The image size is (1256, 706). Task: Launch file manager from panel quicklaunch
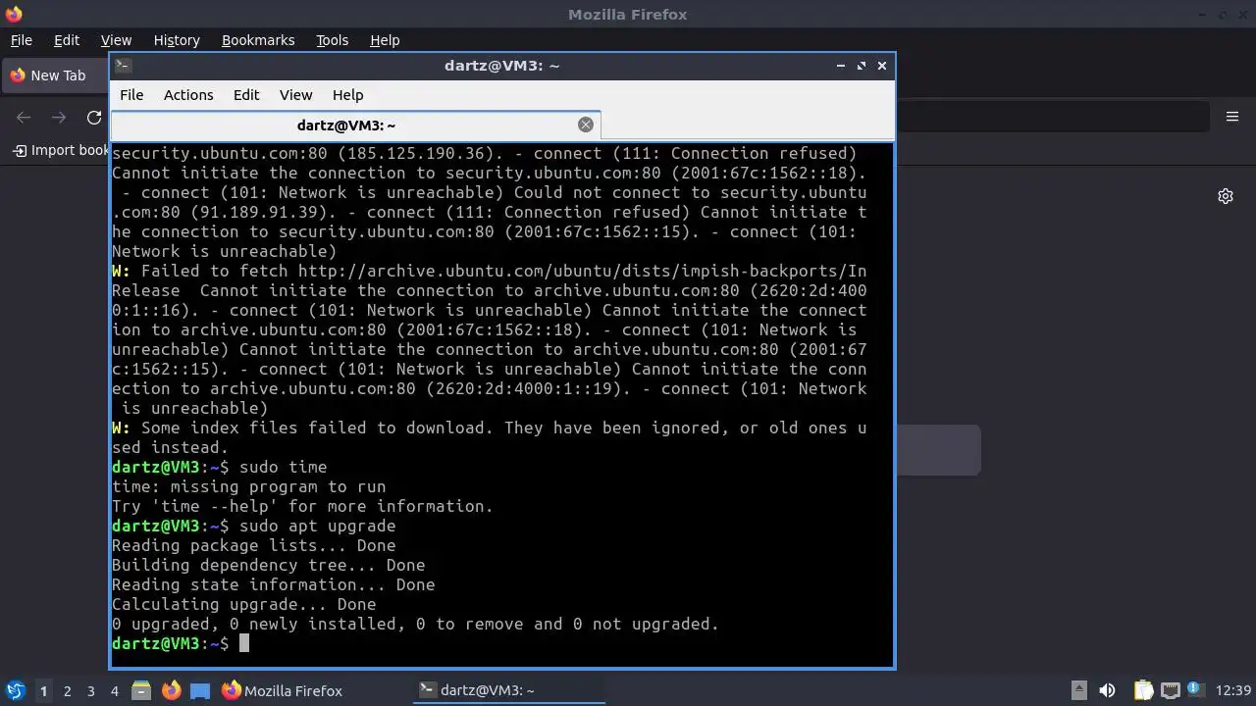coord(141,690)
